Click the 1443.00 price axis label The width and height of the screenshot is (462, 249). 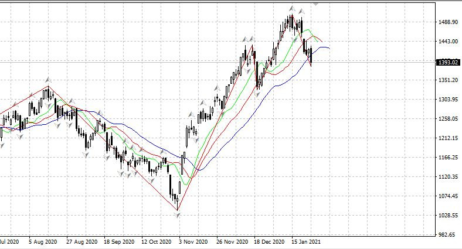tap(448, 42)
